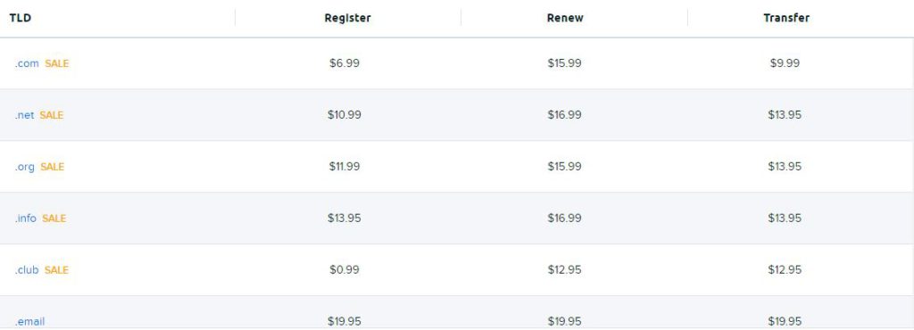Sort by the Renew column header
Image resolution: width=914 pixels, height=330 pixels.
pyautogui.click(x=565, y=18)
